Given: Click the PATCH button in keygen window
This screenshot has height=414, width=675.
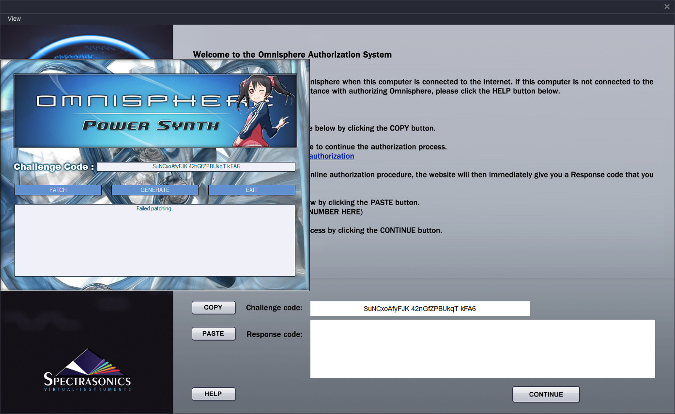Looking at the screenshot, I should pos(58,190).
